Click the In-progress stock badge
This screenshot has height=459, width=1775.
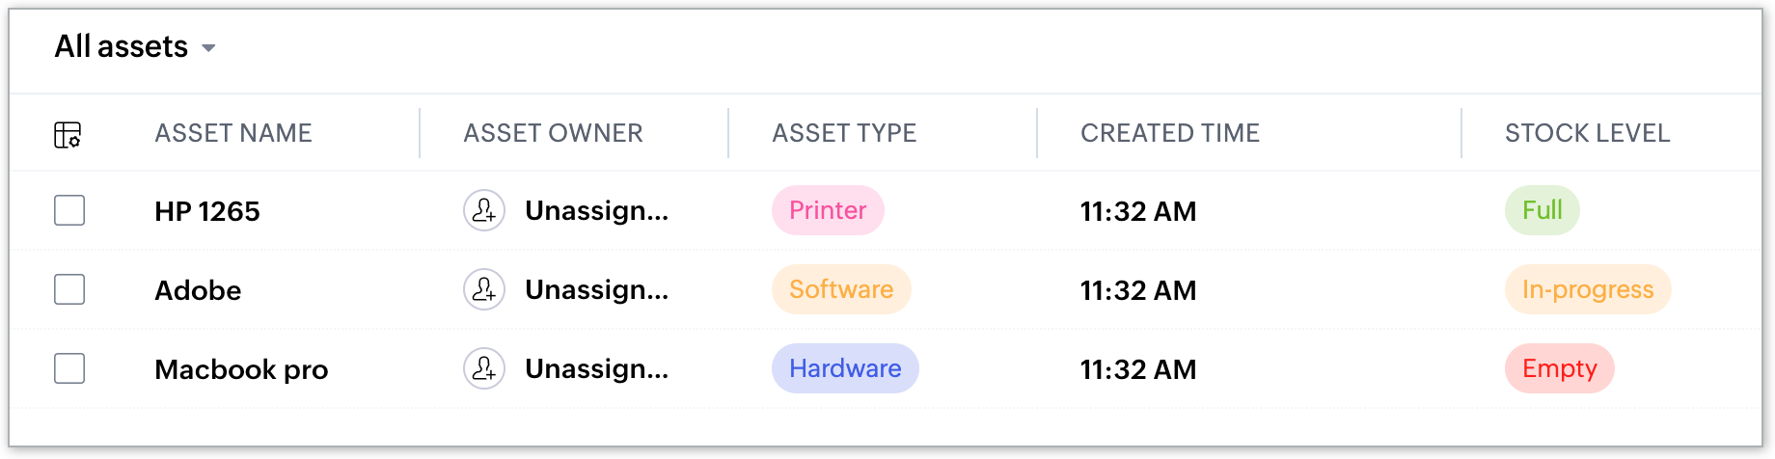(x=1588, y=289)
